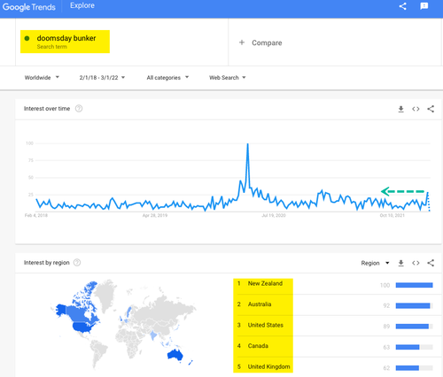Click the share icon in top header
The image size is (443, 377).
[402, 6]
